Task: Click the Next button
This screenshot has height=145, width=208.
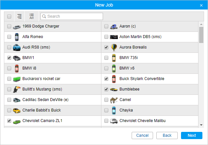Action: pyautogui.click(x=192, y=135)
